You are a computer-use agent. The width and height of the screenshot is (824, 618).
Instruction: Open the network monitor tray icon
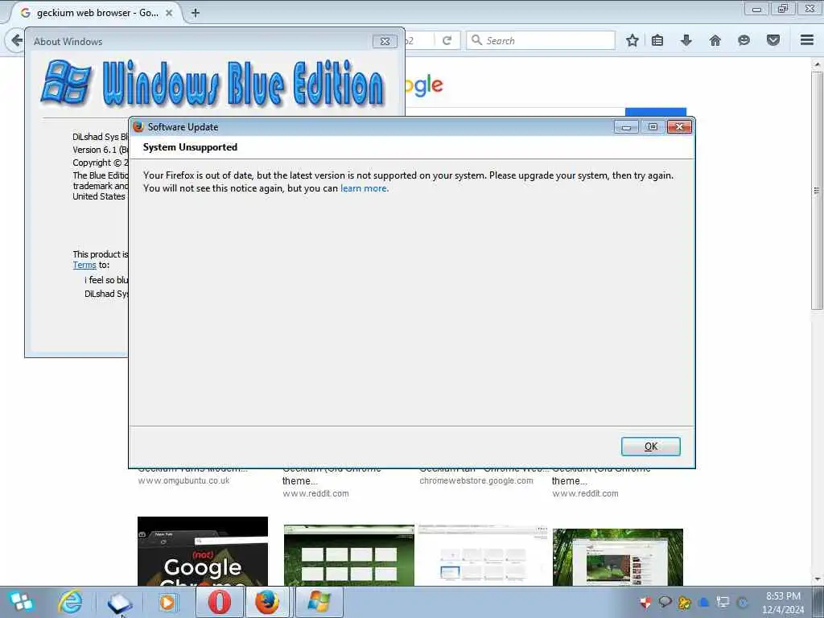[723, 602]
